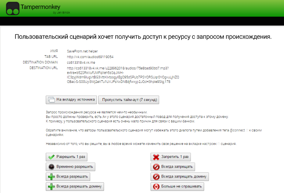Choose 'Временно разрешить' option
Image resolution: width=284 pixels, height=193 pixels.
pos(70,167)
